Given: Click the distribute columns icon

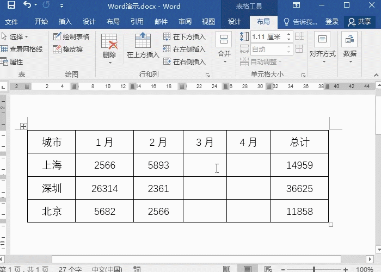Looking at the screenshot, I should pos(299,49).
